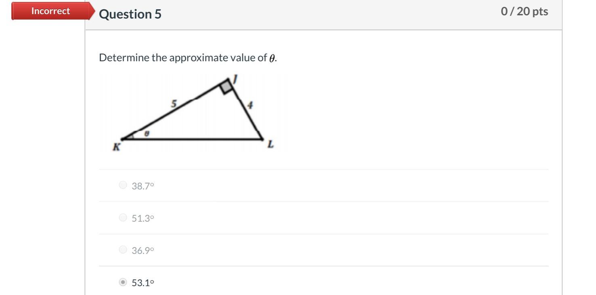
Task: Click the side length label 5
Action: pyautogui.click(x=174, y=104)
